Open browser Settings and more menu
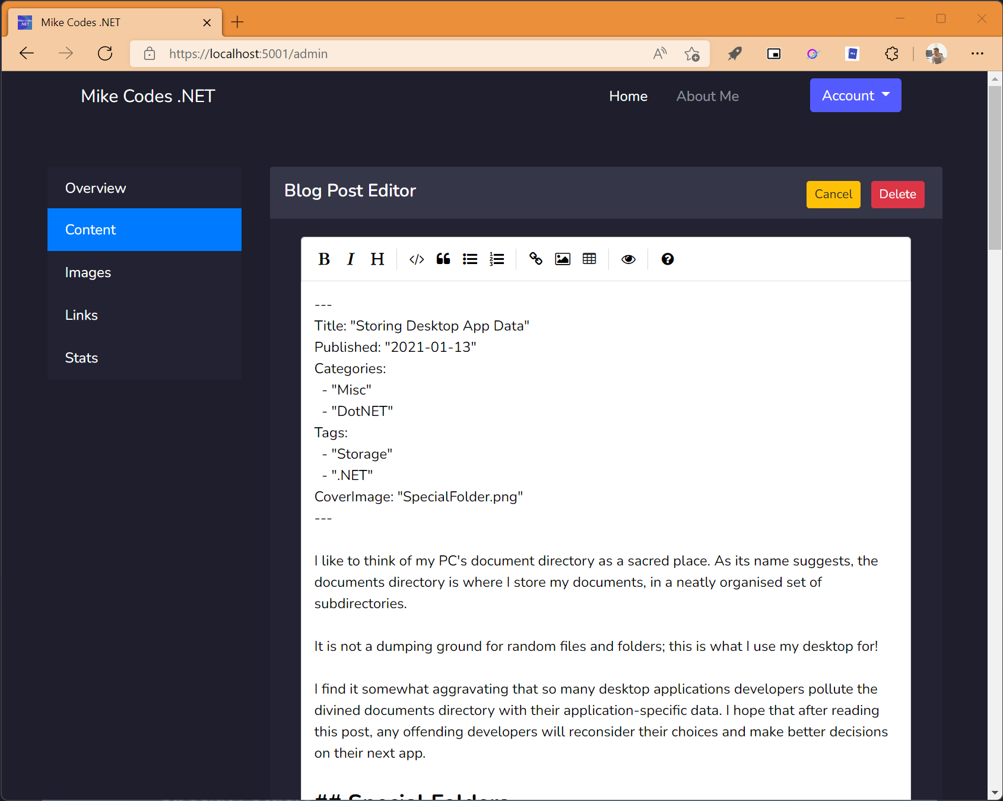The height and width of the screenshot is (801, 1003). pos(977,54)
